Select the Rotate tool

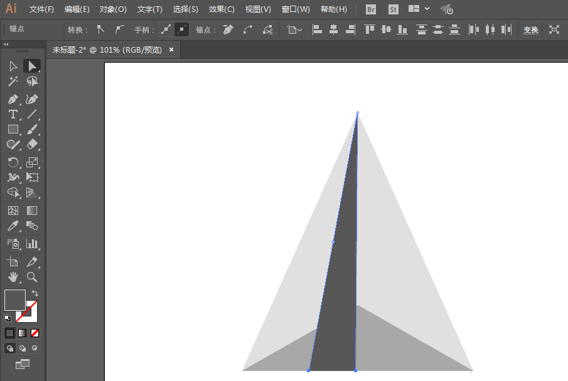pos(13,162)
